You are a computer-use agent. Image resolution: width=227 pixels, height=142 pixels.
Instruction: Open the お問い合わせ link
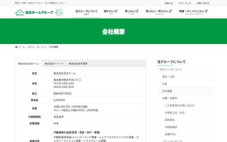click(203, 3)
